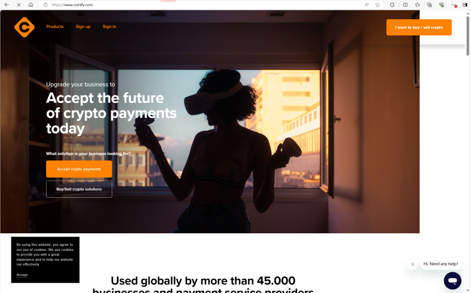Toggle split screen view

pos(405,5)
